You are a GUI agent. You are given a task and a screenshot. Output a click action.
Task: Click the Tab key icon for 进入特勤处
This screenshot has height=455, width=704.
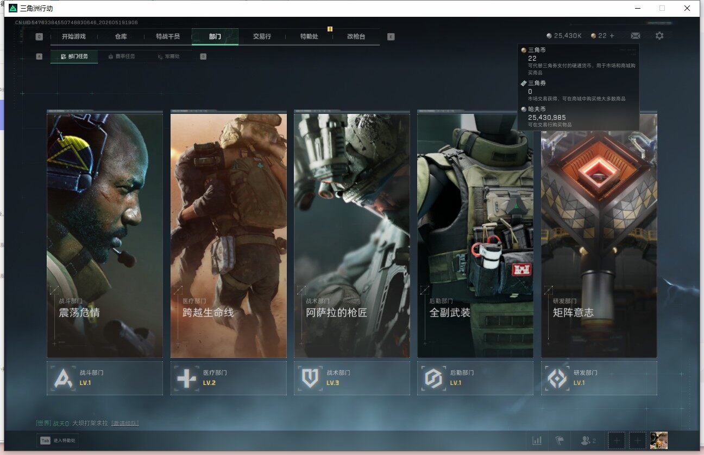(45, 441)
